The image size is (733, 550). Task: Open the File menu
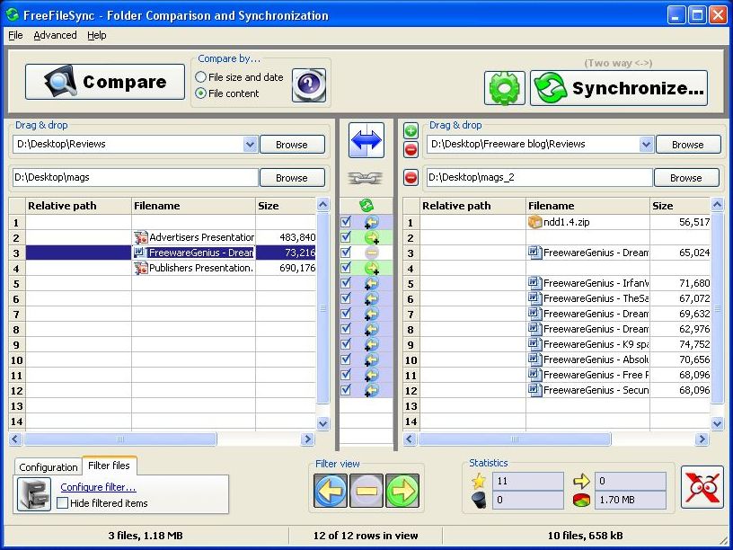(x=15, y=35)
